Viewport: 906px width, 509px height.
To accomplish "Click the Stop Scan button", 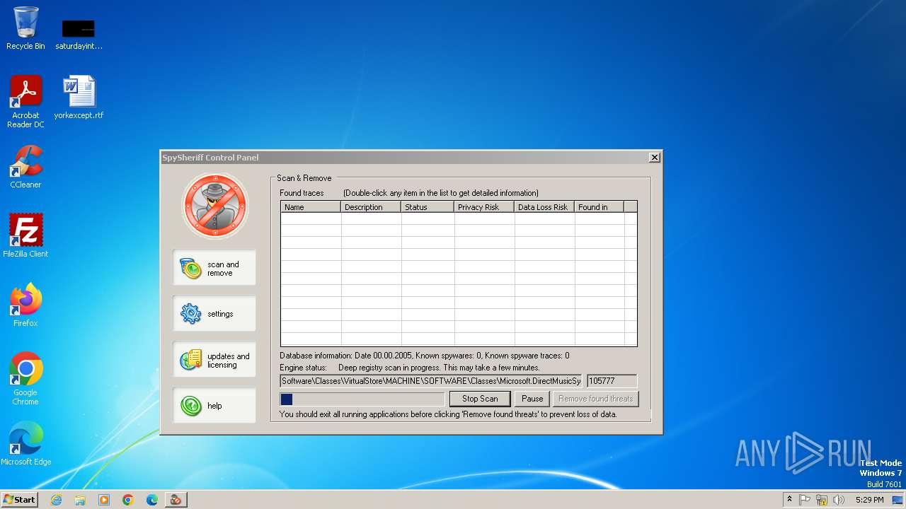I will [480, 399].
